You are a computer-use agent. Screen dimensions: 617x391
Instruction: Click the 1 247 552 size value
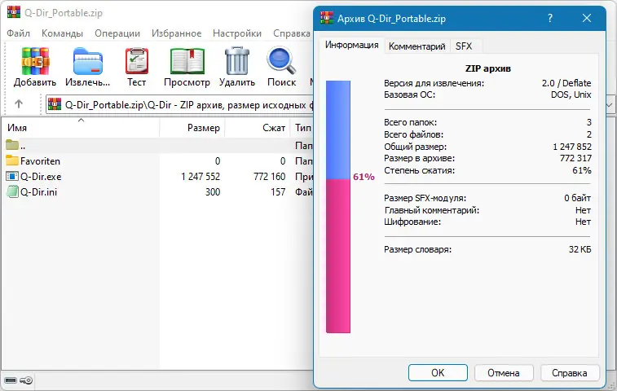pyautogui.click(x=201, y=177)
